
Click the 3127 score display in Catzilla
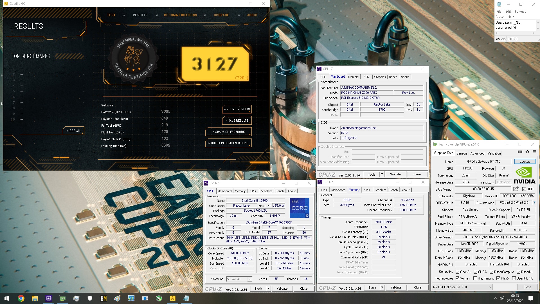[x=215, y=64]
